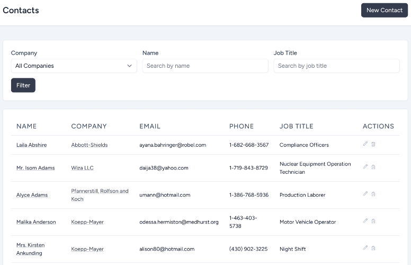Select email umann@hotmail.com
This screenshot has height=265, width=411.
(165, 195)
